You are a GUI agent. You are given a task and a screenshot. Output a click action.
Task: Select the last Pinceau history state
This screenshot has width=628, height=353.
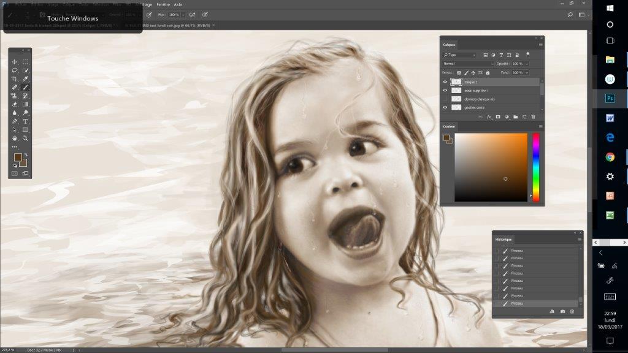click(x=517, y=303)
